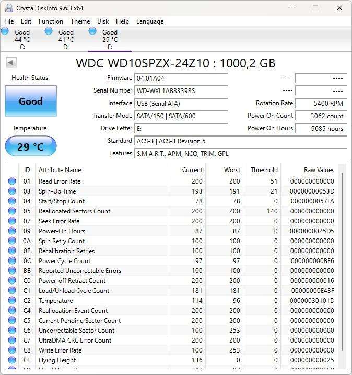Click raw value 0000030101D of Temperature
This screenshot has width=352, height=375.
[312, 300]
